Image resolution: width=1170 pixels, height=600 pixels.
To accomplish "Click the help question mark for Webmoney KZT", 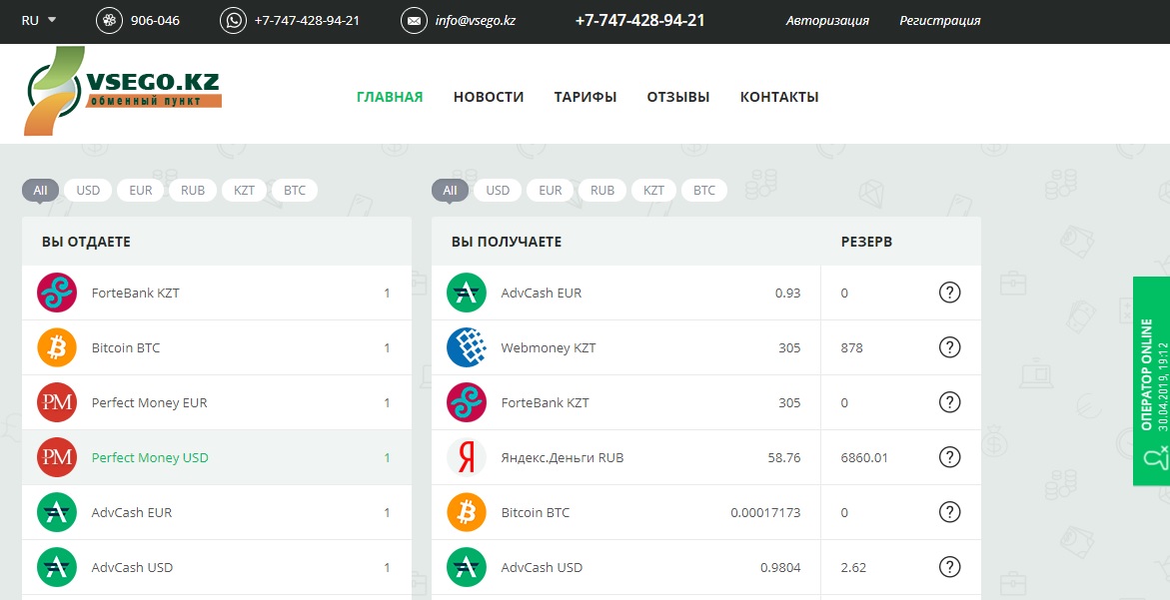I will [x=949, y=347].
